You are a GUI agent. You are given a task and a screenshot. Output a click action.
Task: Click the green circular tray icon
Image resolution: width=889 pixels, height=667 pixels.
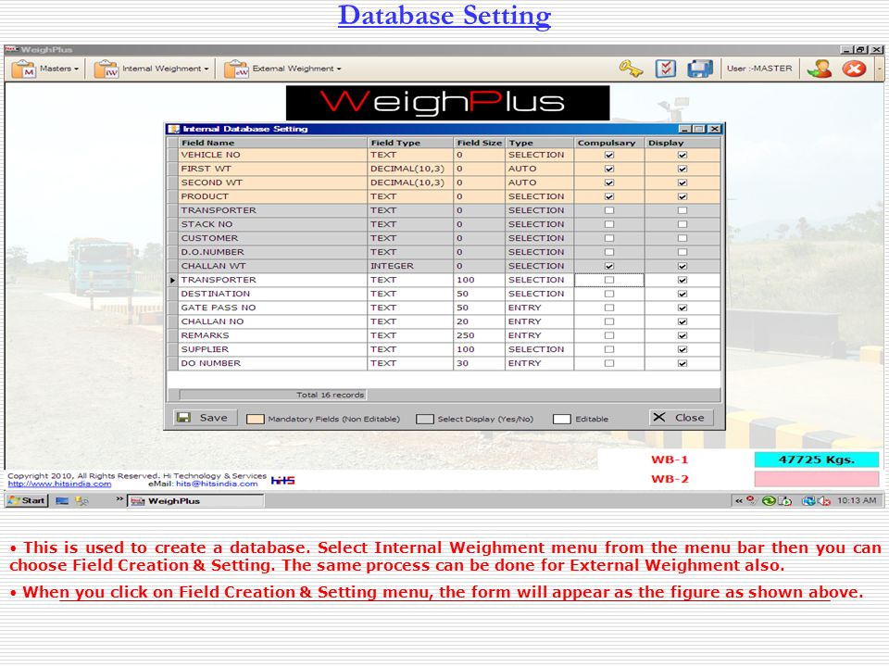(x=769, y=501)
